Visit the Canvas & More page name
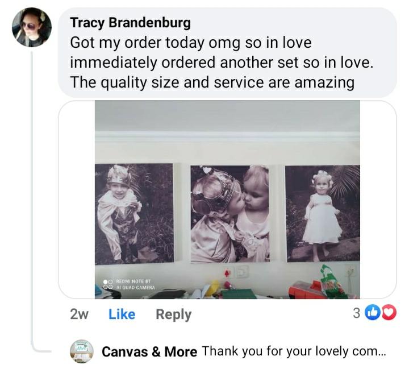Screen dimensions: 409x369 [x=149, y=352]
